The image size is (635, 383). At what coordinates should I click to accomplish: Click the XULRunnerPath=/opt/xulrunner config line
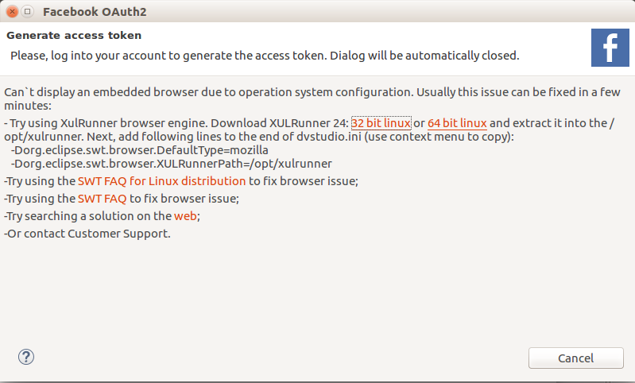(x=171, y=164)
